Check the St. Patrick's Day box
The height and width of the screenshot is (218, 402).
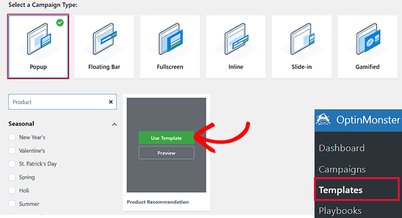pos(12,164)
